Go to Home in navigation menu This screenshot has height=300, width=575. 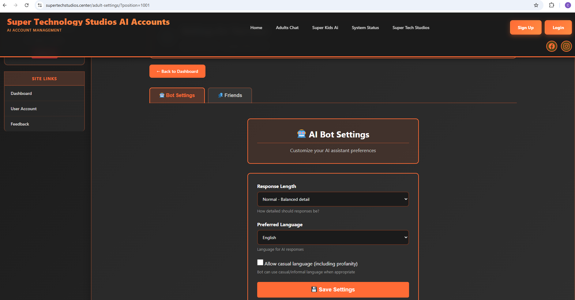click(x=256, y=28)
